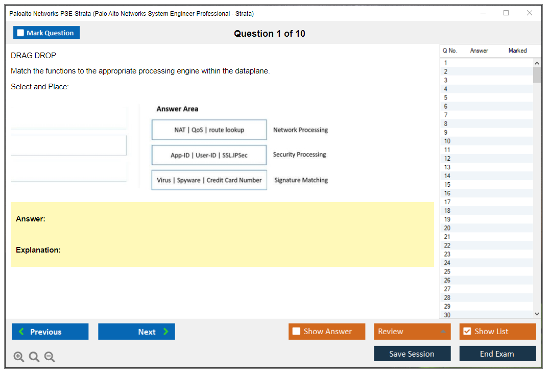Uncheck the Show List checkbox

[467, 332]
